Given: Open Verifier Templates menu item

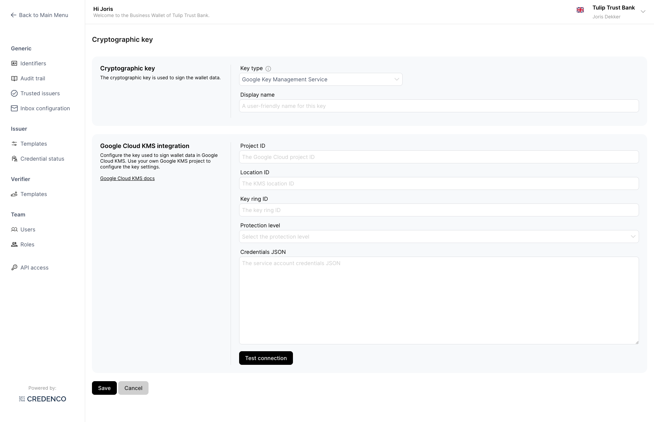Looking at the screenshot, I should click(x=33, y=194).
